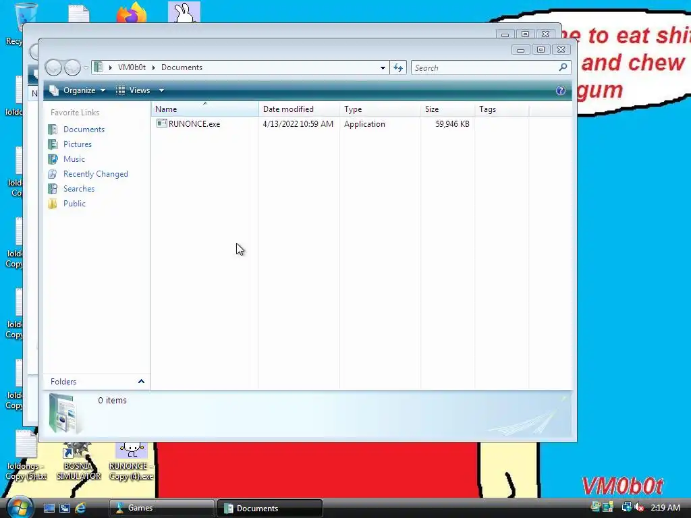
Task: Sort by Size column header
Action: [448, 109]
